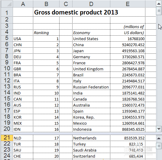Select the cell containing BRA
This screenshot has height=160, width=162.
(x=23, y=75)
